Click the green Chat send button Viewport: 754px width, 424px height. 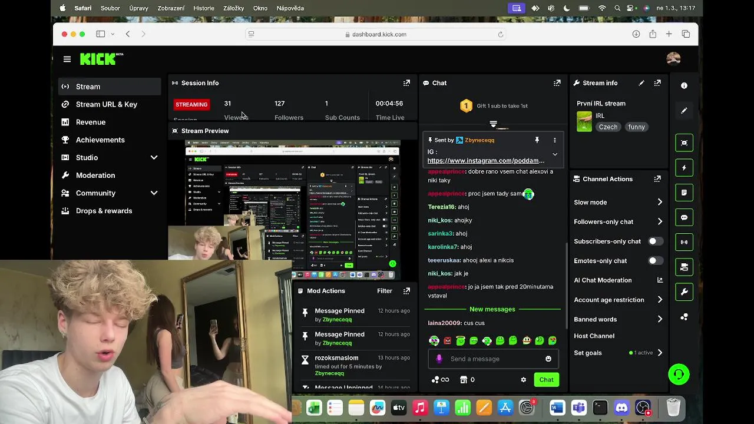pyautogui.click(x=546, y=380)
